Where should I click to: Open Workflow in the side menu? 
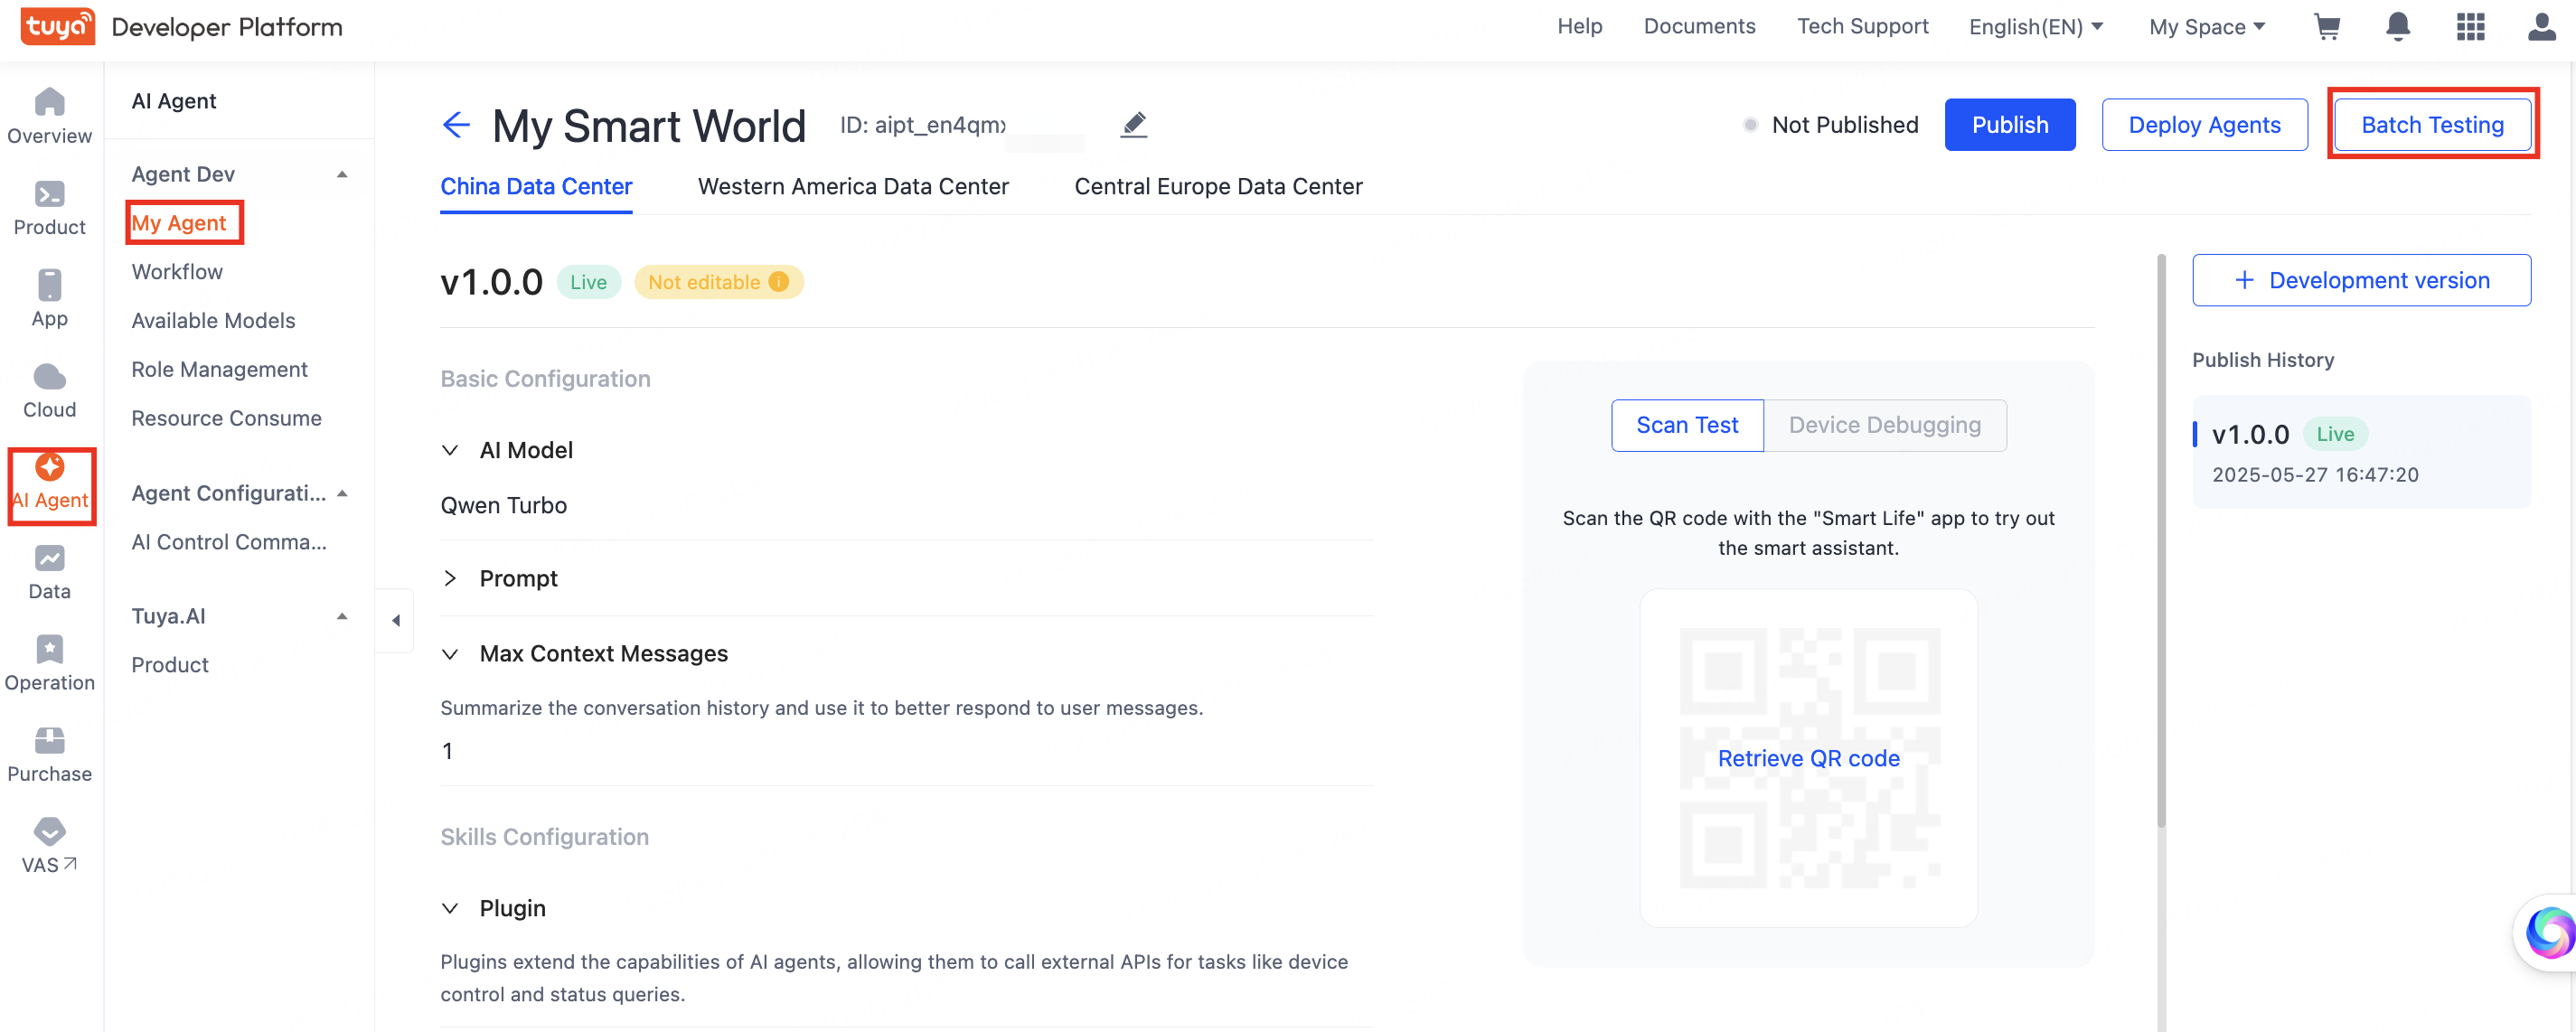coord(177,272)
